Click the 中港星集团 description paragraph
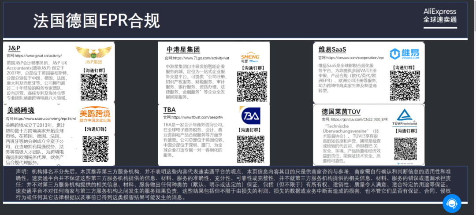This screenshot has width=476, height=215. pos(196,82)
